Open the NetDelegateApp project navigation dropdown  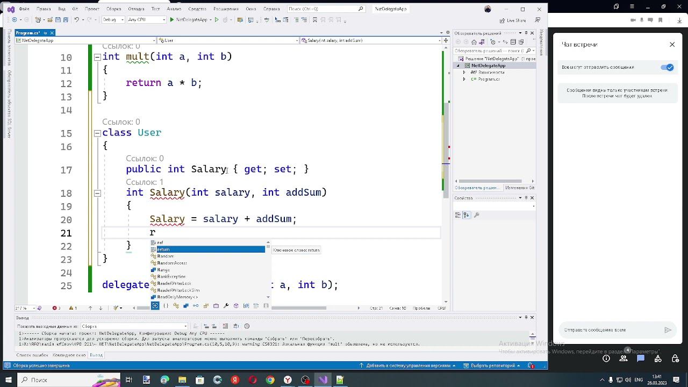click(x=85, y=40)
